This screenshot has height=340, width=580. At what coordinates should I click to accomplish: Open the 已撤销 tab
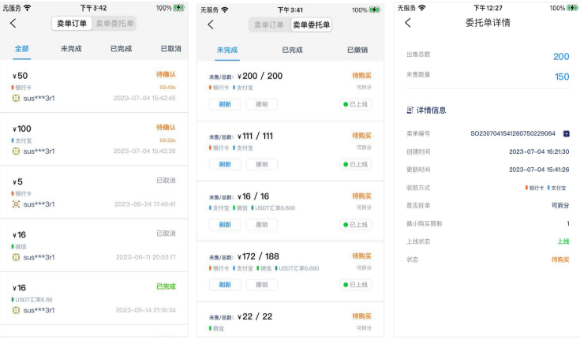(357, 50)
